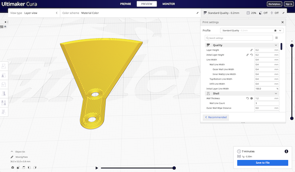Open the Marketplace
The width and height of the screenshot is (295, 172).
(274, 4)
